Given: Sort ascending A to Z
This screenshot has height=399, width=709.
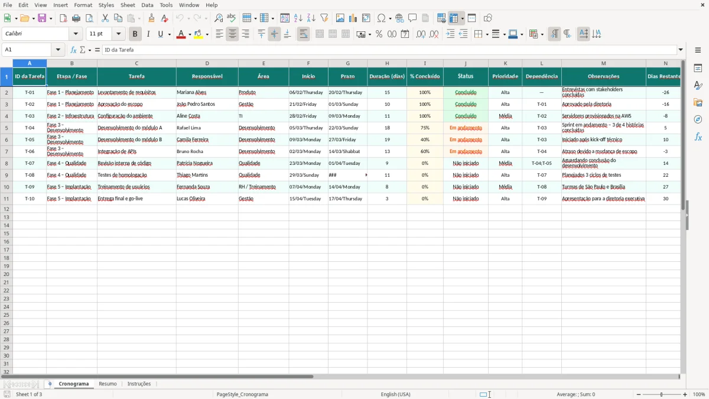Looking at the screenshot, I should pyautogui.click(x=298, y=18).
